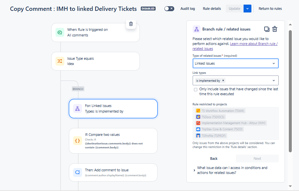Click the TS Workflow Automation project icon
Screen dimensions: 299x191
click(198, 111)
